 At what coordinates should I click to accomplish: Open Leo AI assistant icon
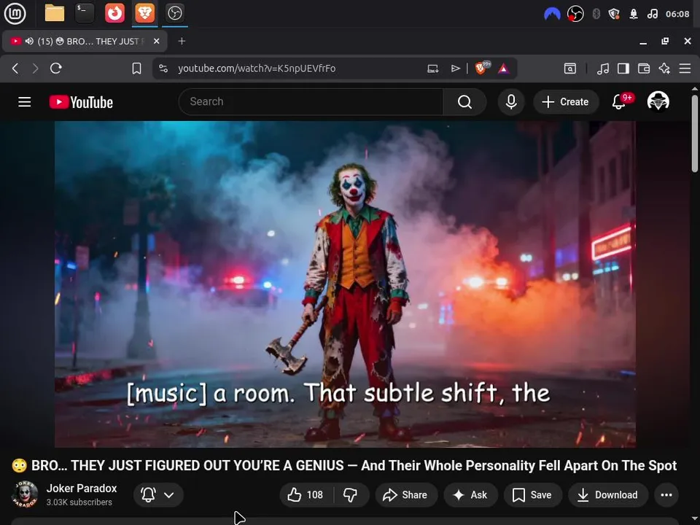664,69
